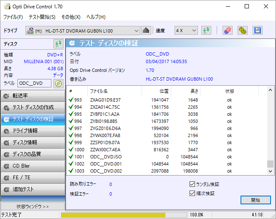Click the 状態 column header

coord(229,91)
